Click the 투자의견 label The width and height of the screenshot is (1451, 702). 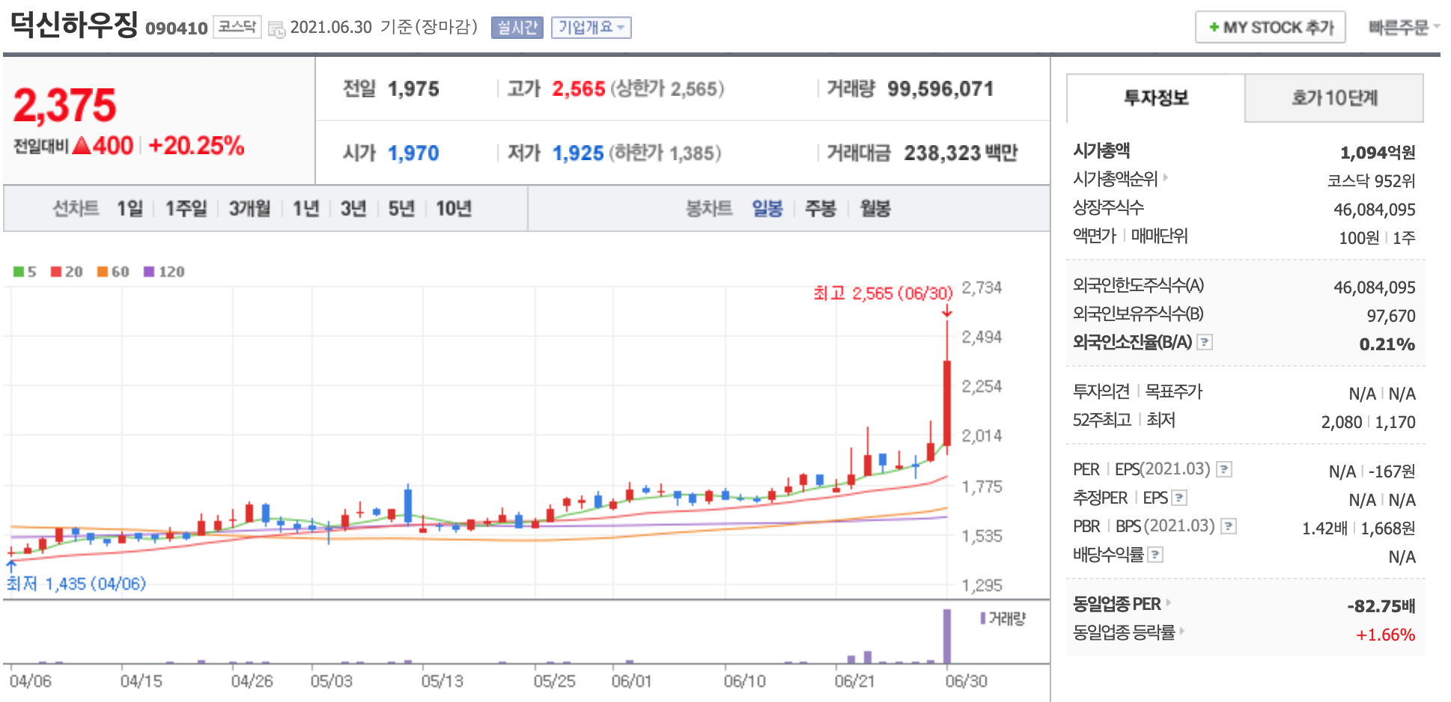[1101, 391]
